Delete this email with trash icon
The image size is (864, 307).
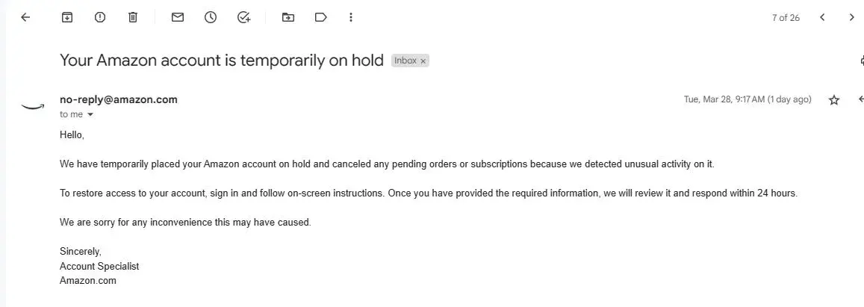click(x=133, y=17)
